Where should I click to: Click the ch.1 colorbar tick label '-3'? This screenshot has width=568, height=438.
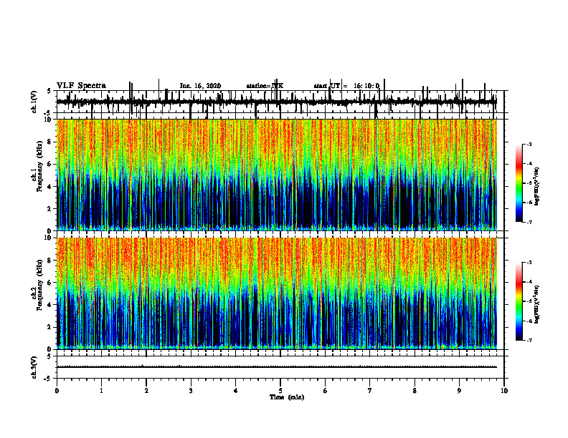(529, 145)
